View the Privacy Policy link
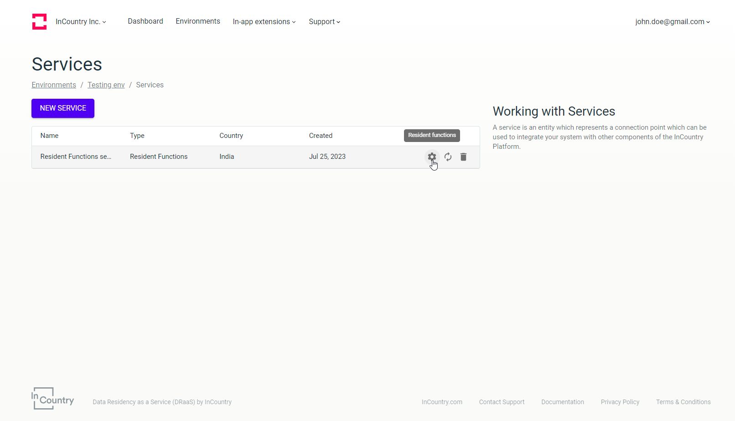This screenshot has height=421, width=735. point(620,402)
